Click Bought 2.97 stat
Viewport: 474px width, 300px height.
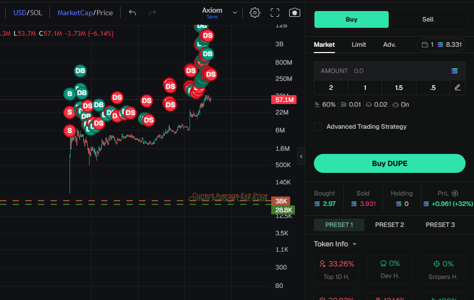point(325,199)
